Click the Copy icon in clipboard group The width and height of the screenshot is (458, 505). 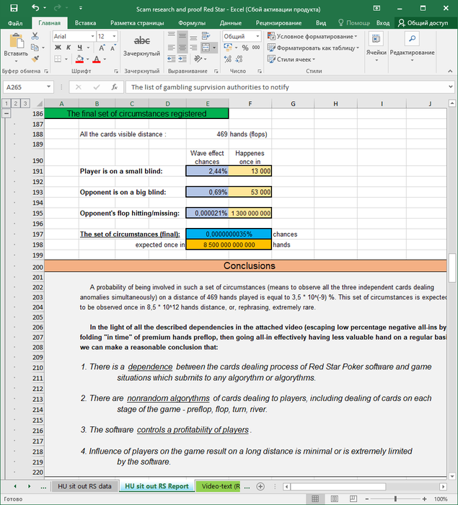35,48
